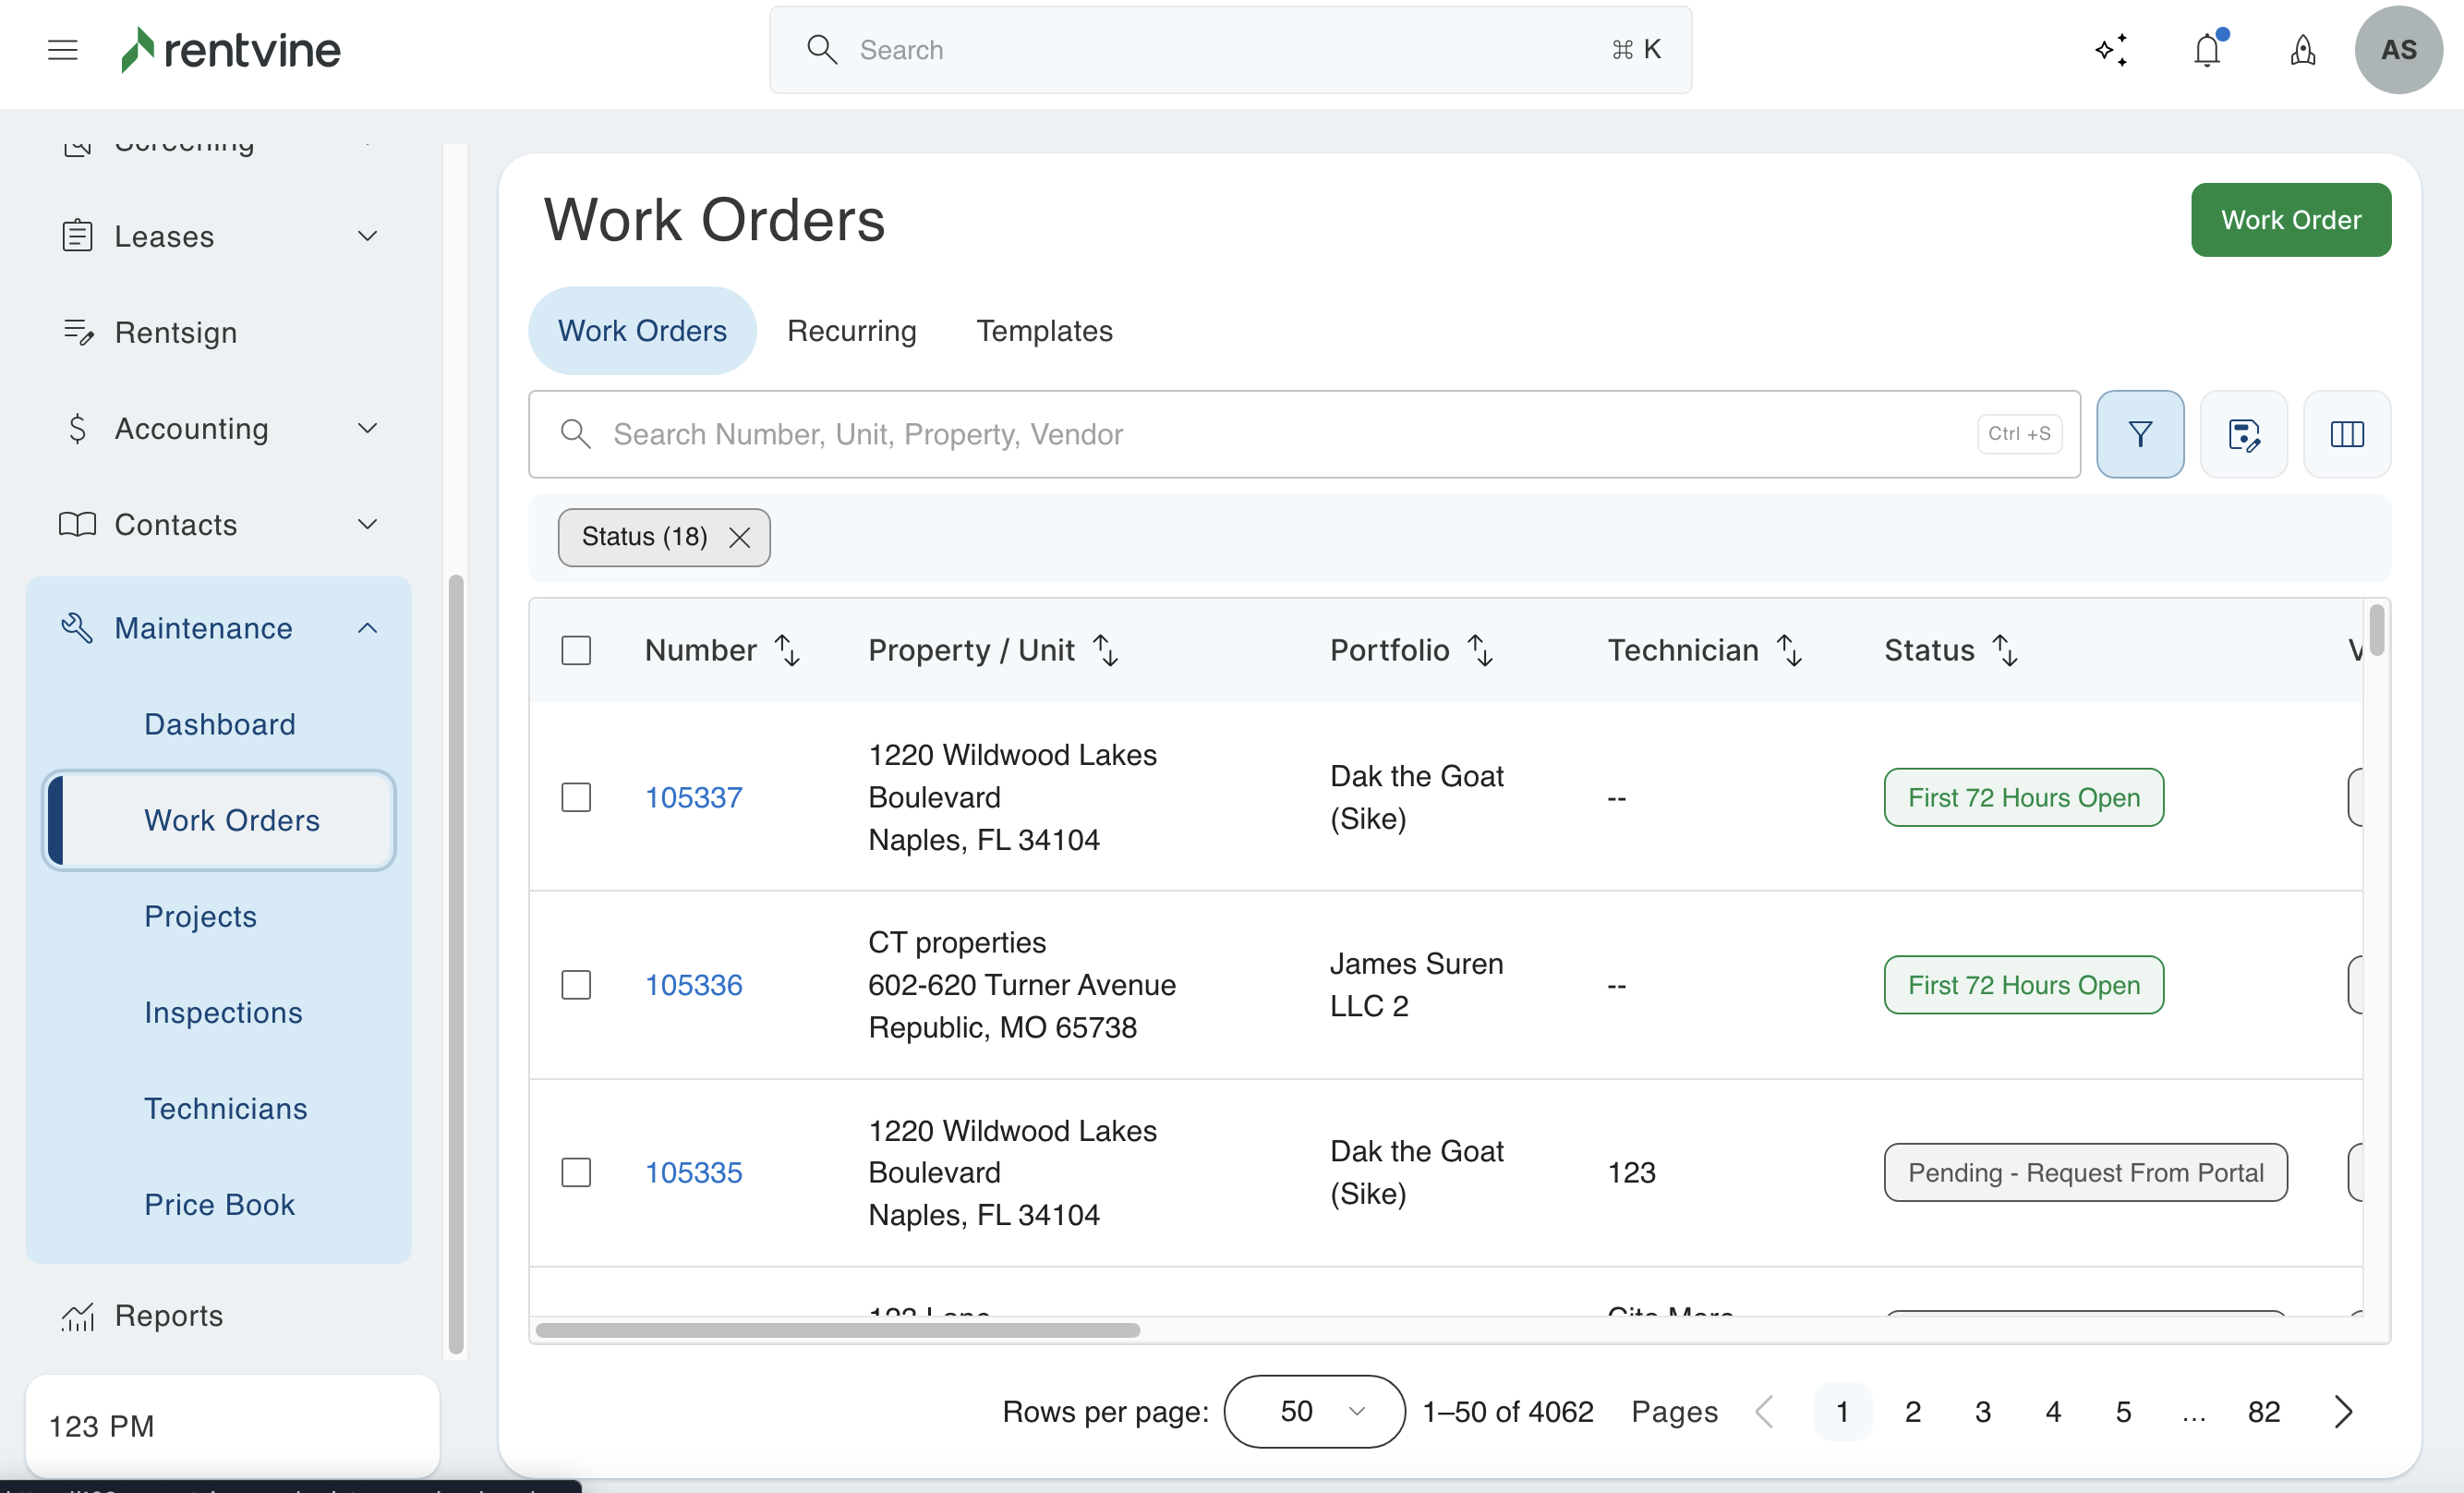Collapse the Maintenance section
Image resolution: width=2464 pixels, height=1493 pixels.
367,628
